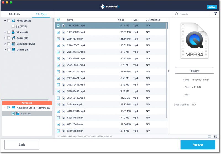Expand the Video category tree
This screenshot has height=154, width=221.
coord(5,32)
